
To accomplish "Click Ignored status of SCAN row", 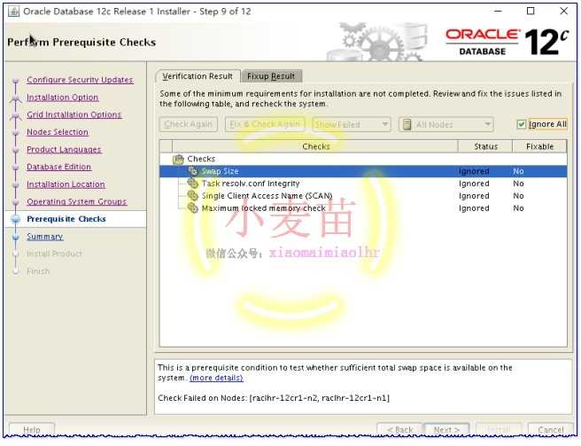I will (x=474, y=196).
